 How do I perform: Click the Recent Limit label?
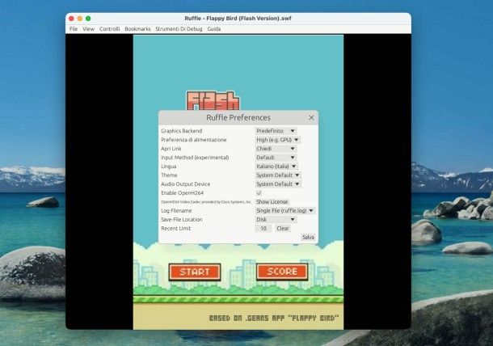175,228
